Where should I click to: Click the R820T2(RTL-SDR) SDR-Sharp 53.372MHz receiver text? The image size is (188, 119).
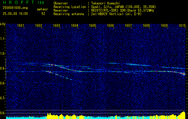[123, 10]
